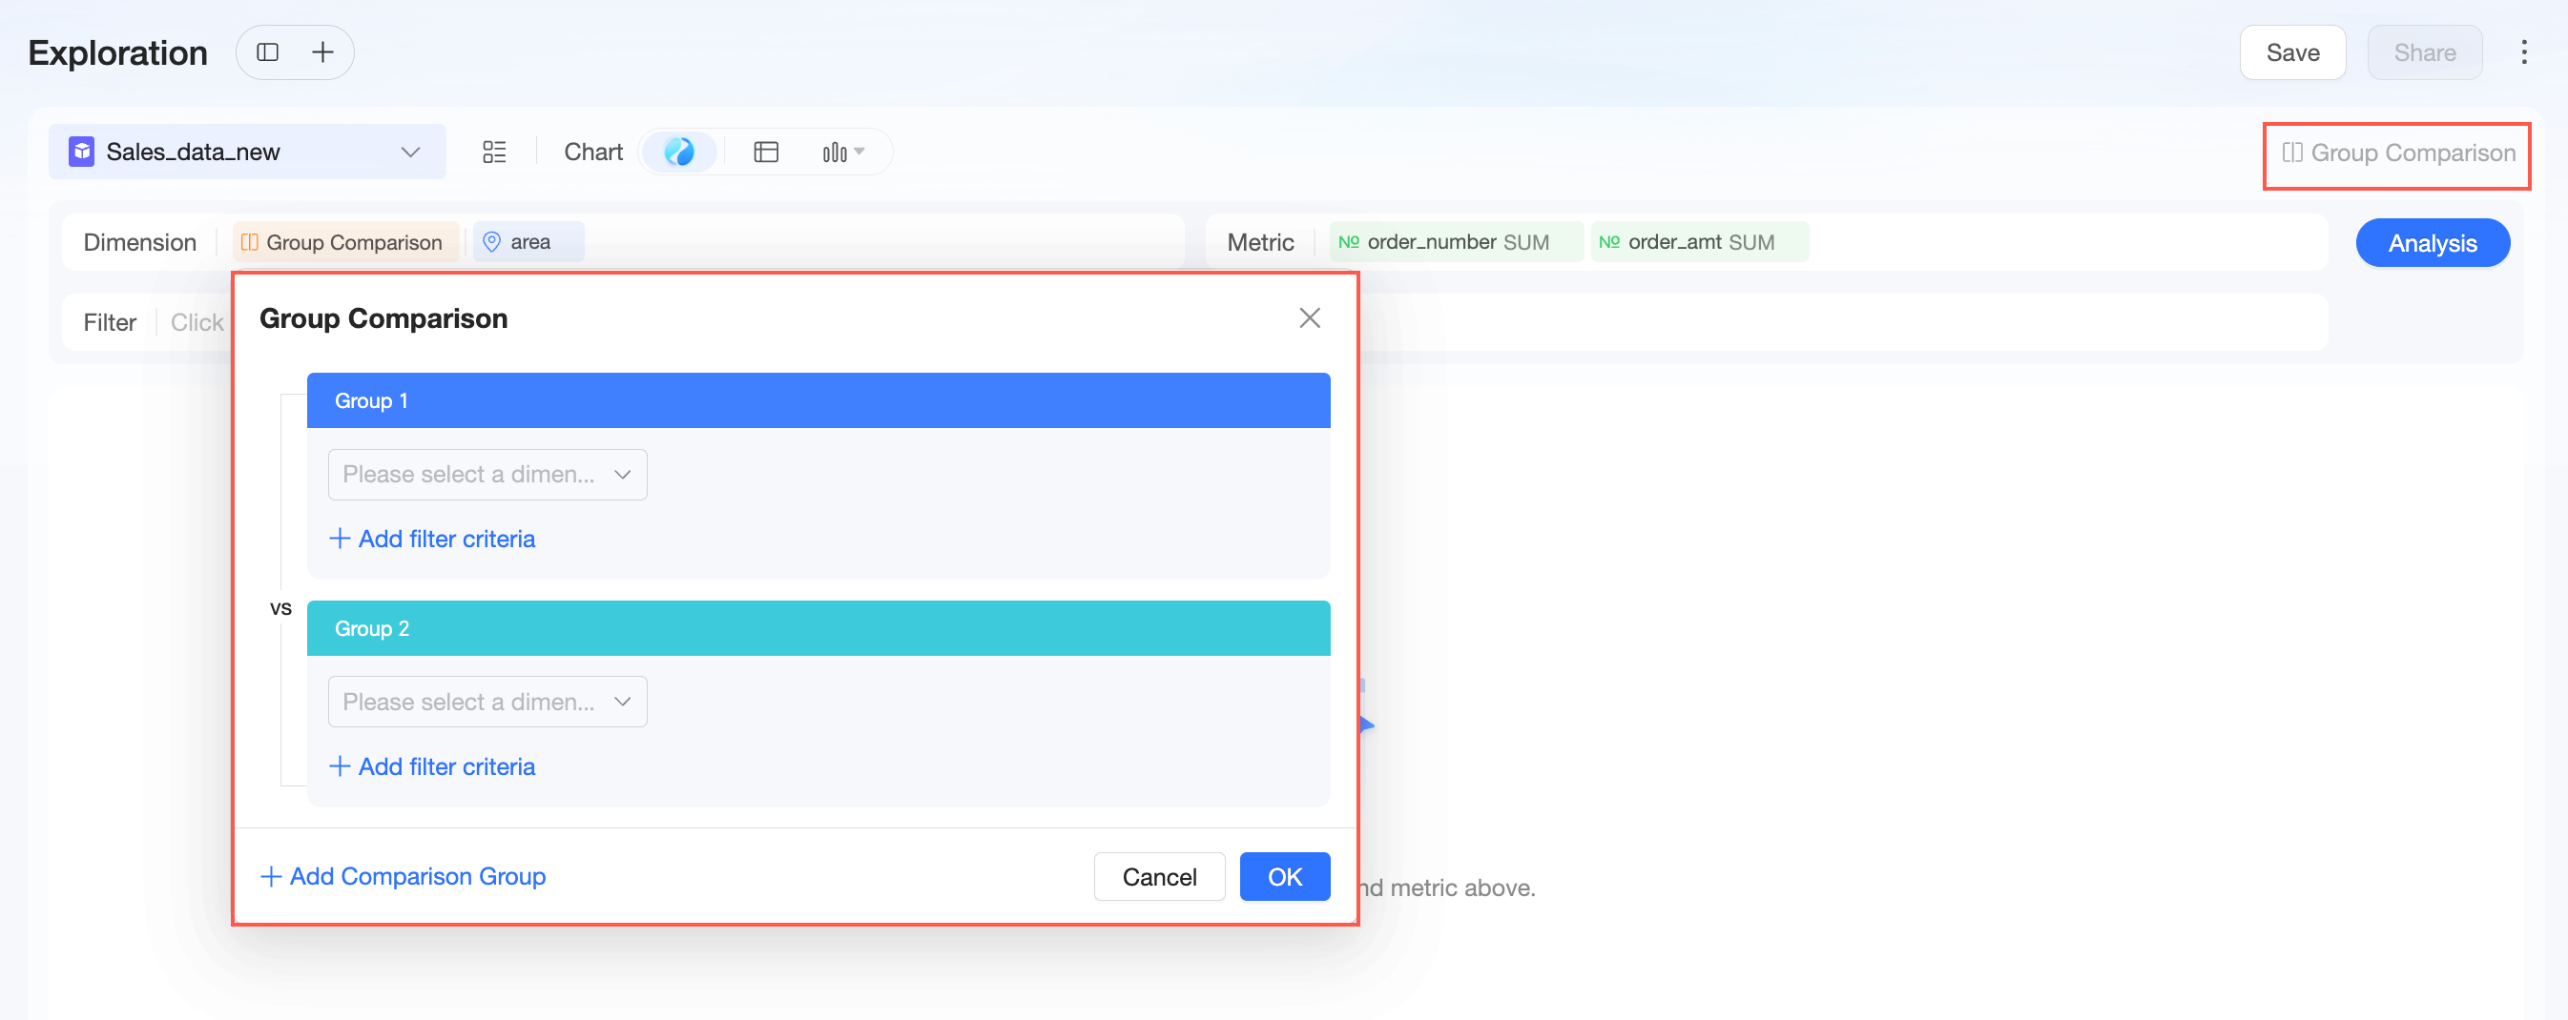Select order_amt SUM metric tag
The height and width of the screenshot is (1020, 2568).
coord(1699,242)
